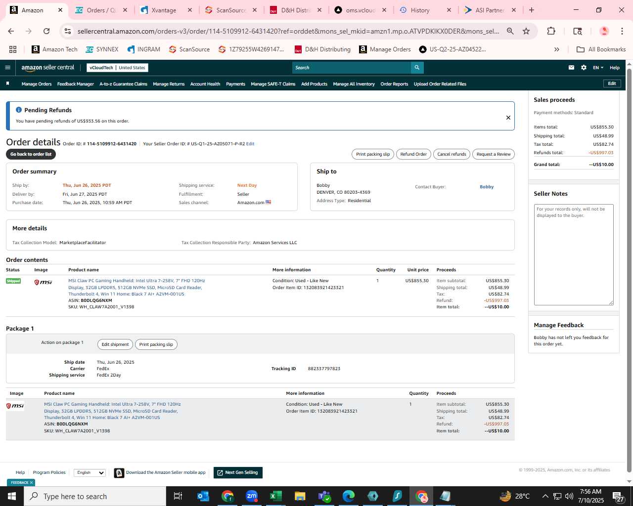
Task: Open the Manage Orders bookmark
Action: click(x=385, y=49)
